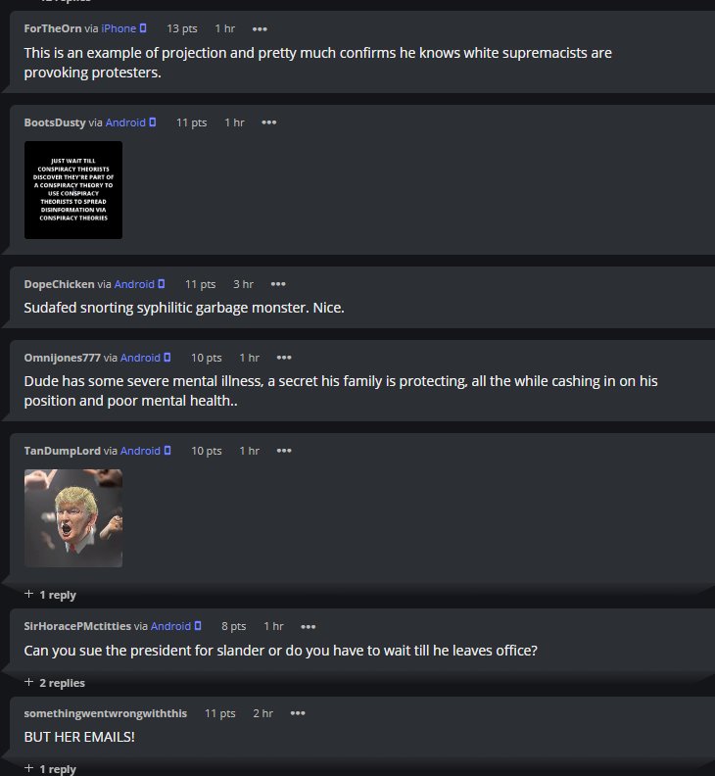Open the more options dots on TanDumpLord's comment
Viewport: 715px width, 776px height.
(284, 451)
